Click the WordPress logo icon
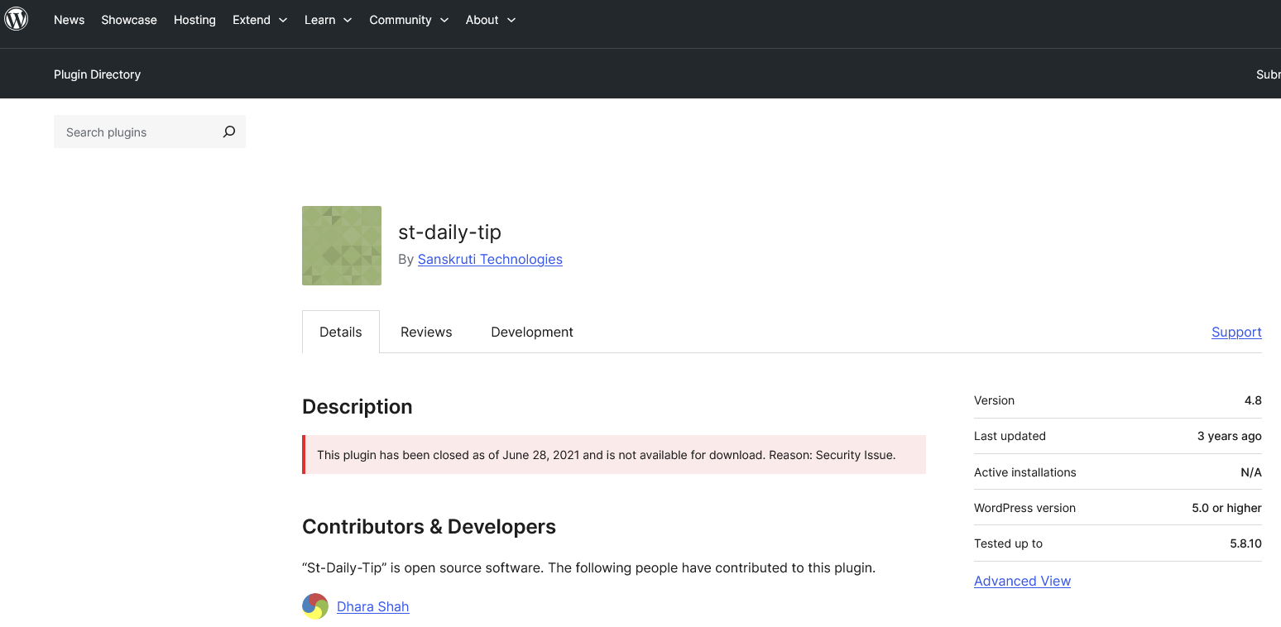This screenshot has width=1281, height=627. tap(17, 19)
